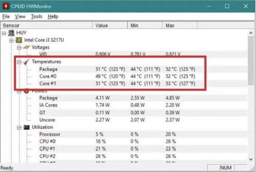The height and width of the screenshot is (172, 256).
Task: Click the 20 % Processor max value
Action: coord(171,134)
